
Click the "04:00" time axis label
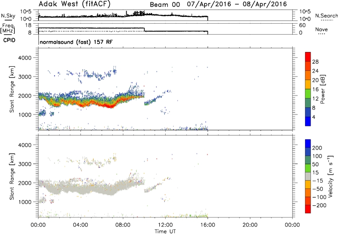coord(80,225)
